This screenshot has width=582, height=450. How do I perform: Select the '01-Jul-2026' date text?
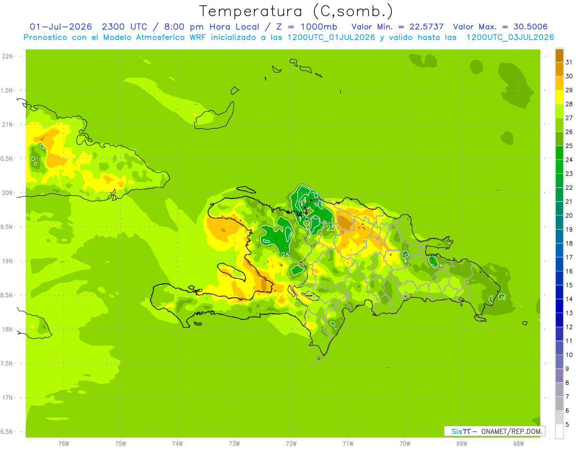coord(61,27)
